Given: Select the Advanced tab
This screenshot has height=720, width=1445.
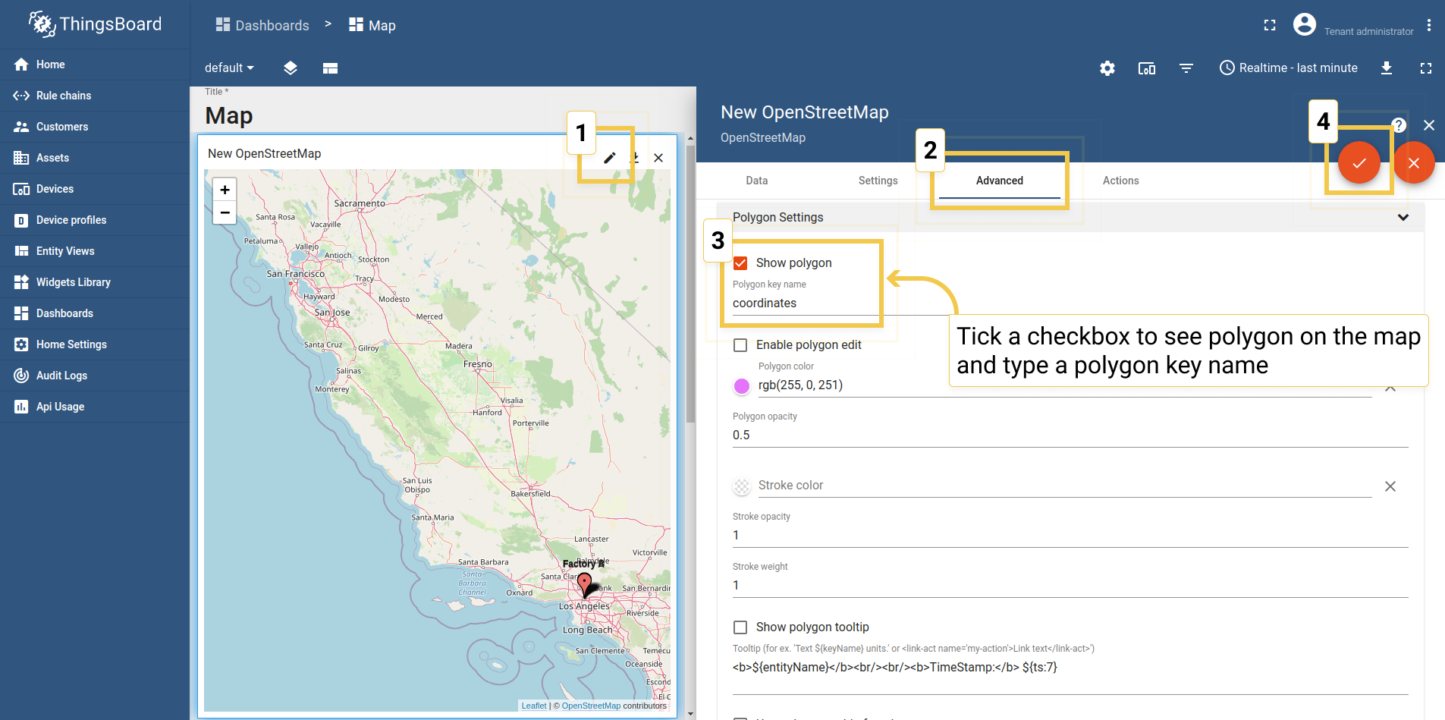Looking at the screenshot, I should click(1000, 181).
